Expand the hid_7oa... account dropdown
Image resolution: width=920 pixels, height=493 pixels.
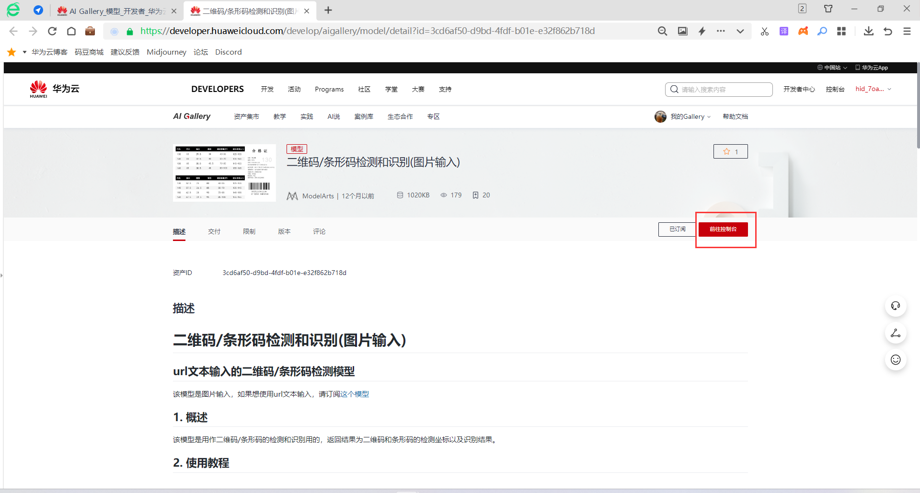pyautogui.click(x=874, y=89)
